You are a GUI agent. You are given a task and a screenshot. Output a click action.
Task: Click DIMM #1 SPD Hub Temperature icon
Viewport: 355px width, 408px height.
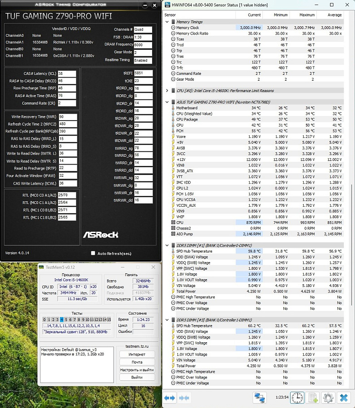pyautogui.click(x=173, y=251)
